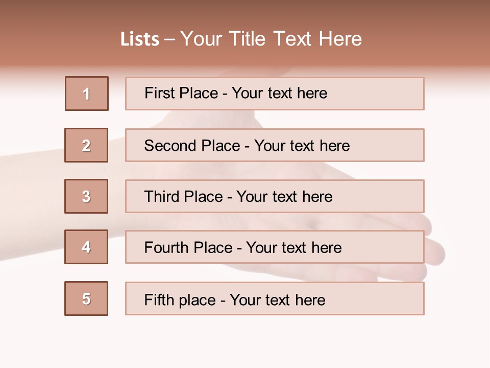Click 'Your Title Text Here' in the title

pos(271,39)
